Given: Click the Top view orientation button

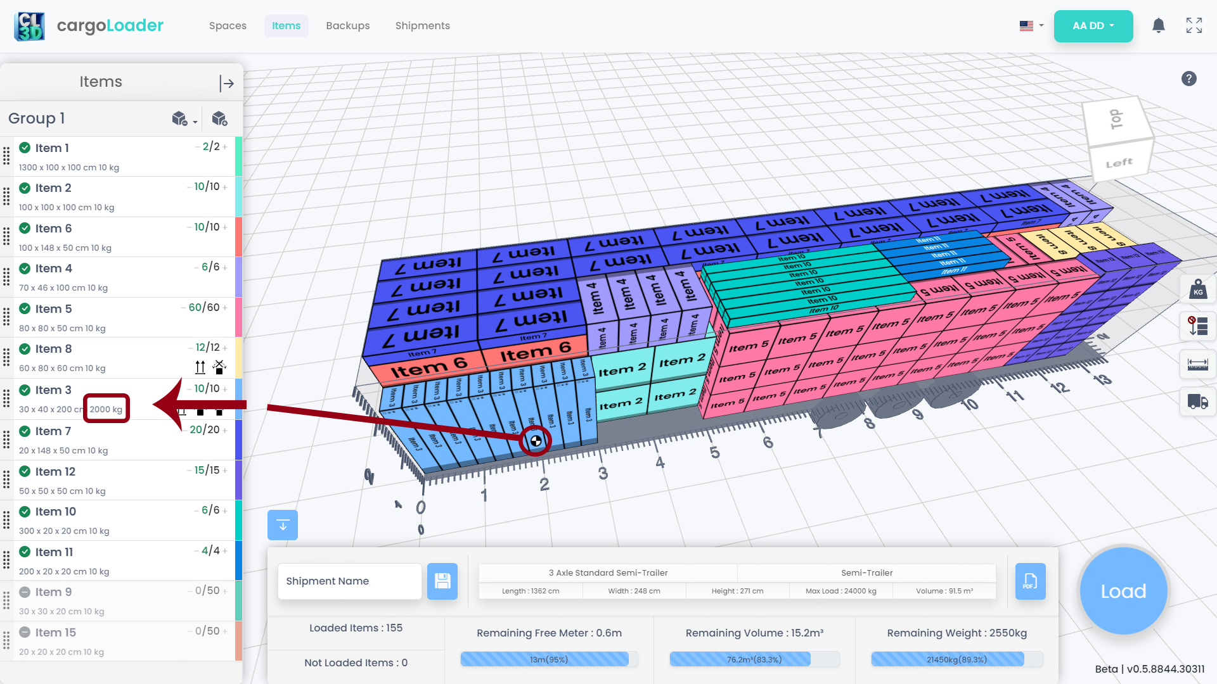Looking at the screenshot, I should (1115, 120).
